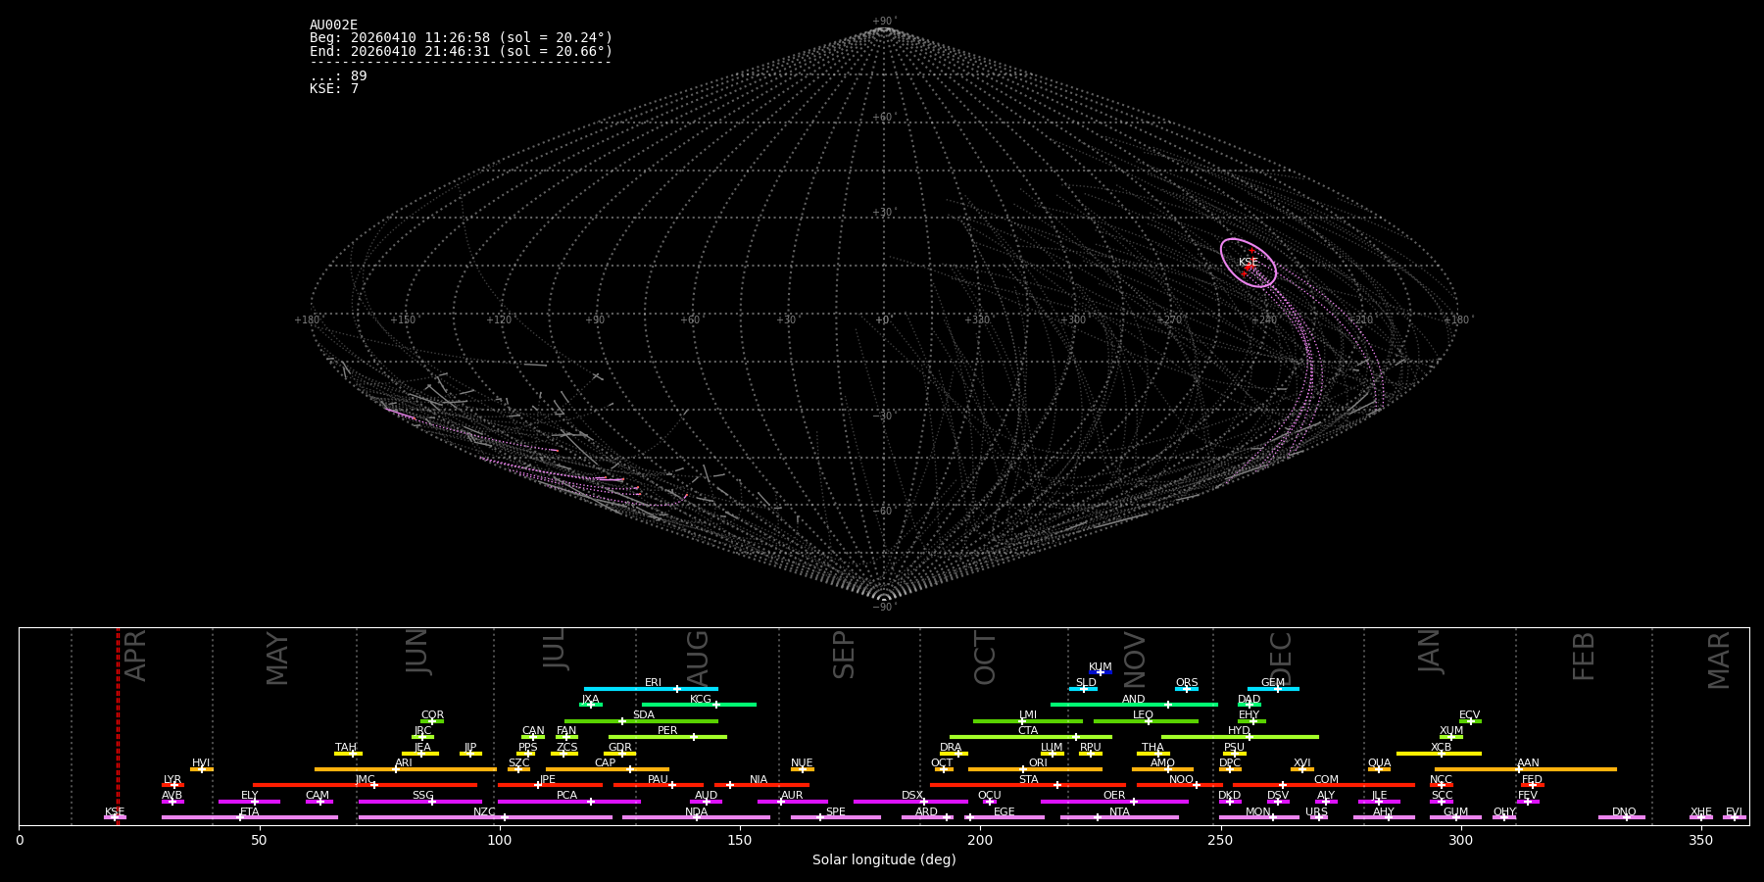Click the COM shower label

(1327, 780)
